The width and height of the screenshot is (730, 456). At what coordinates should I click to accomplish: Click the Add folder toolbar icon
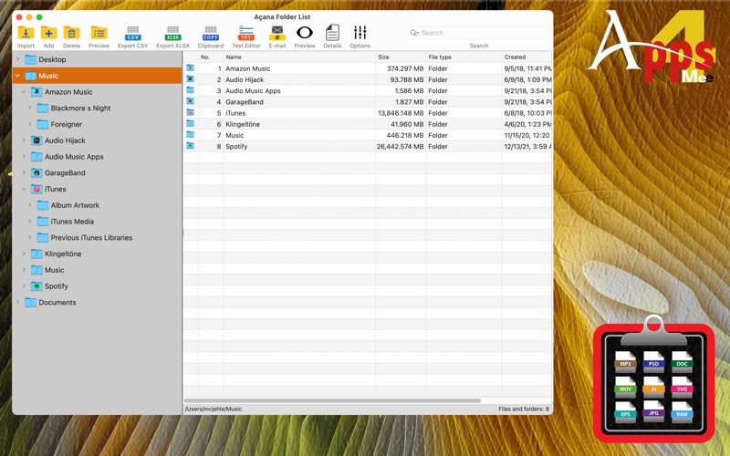48,33
